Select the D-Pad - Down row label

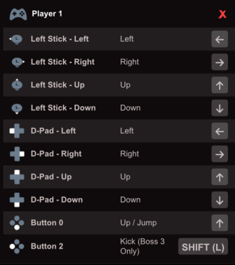point(57,200)
